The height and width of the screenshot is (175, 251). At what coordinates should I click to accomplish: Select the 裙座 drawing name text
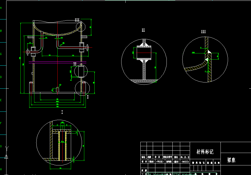(231, 160)
